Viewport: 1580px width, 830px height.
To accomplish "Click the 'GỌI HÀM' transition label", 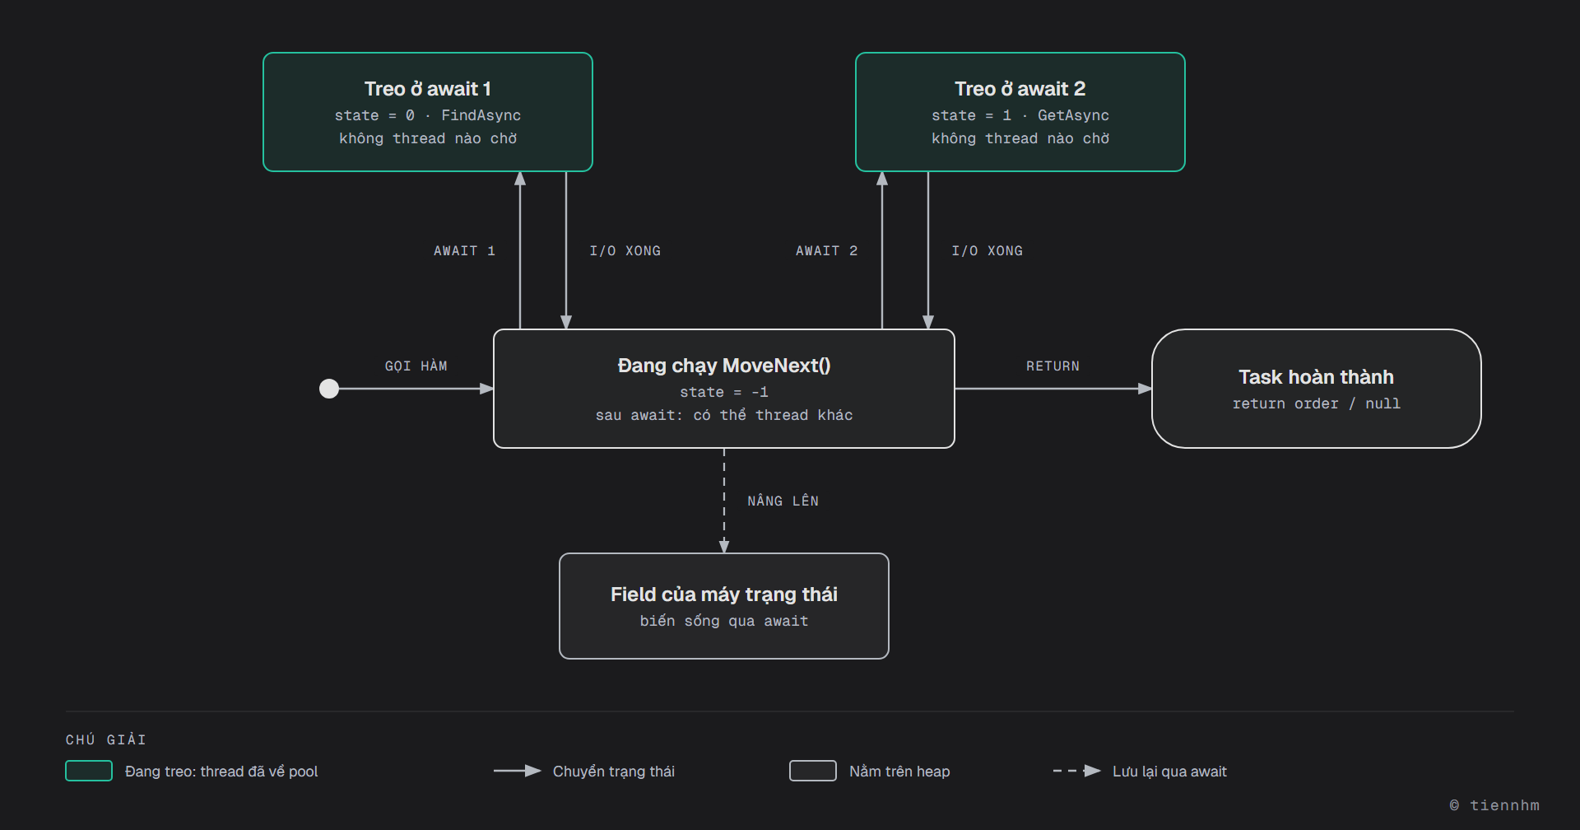I will click(416, 366).
